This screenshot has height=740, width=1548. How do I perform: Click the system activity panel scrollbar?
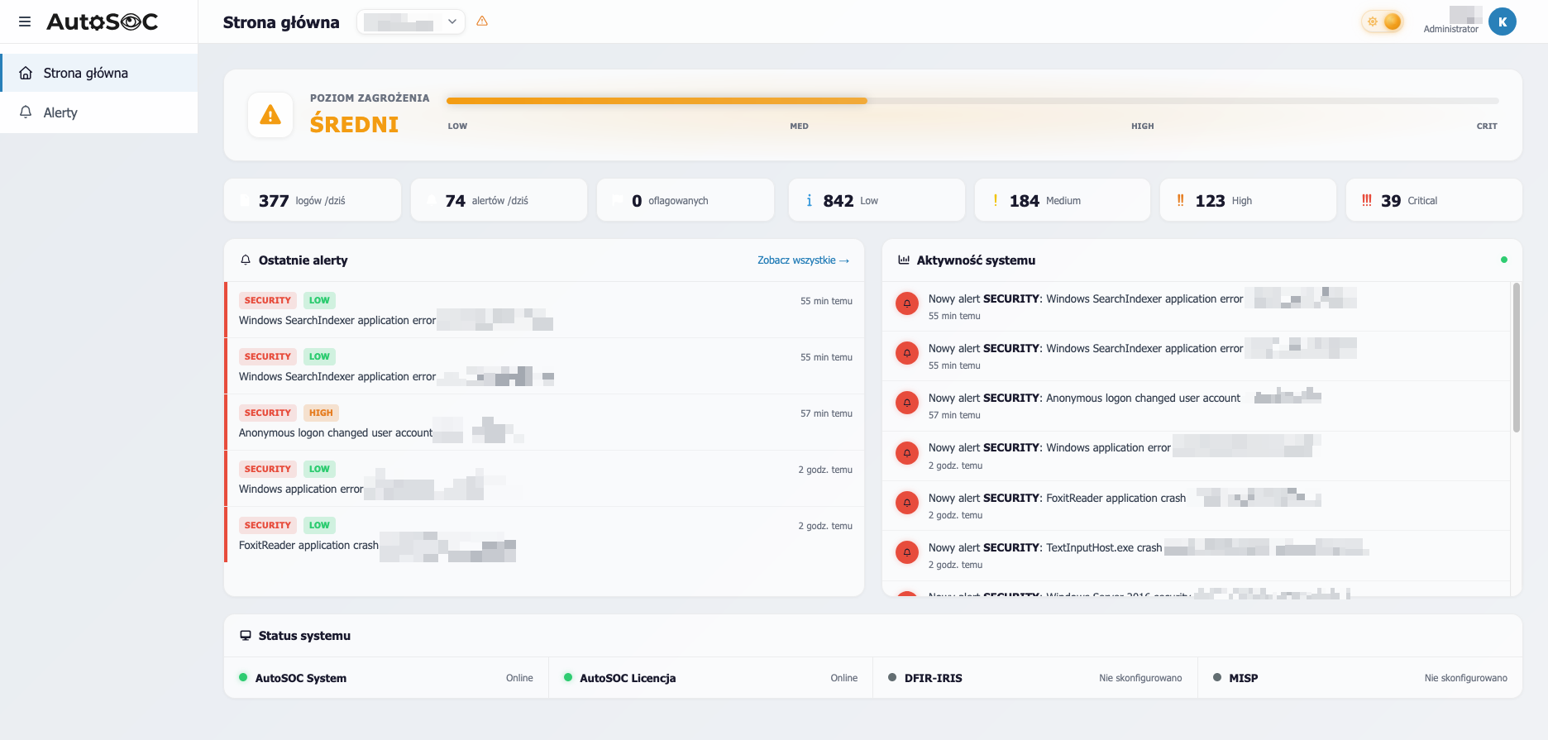[1516, 357]
